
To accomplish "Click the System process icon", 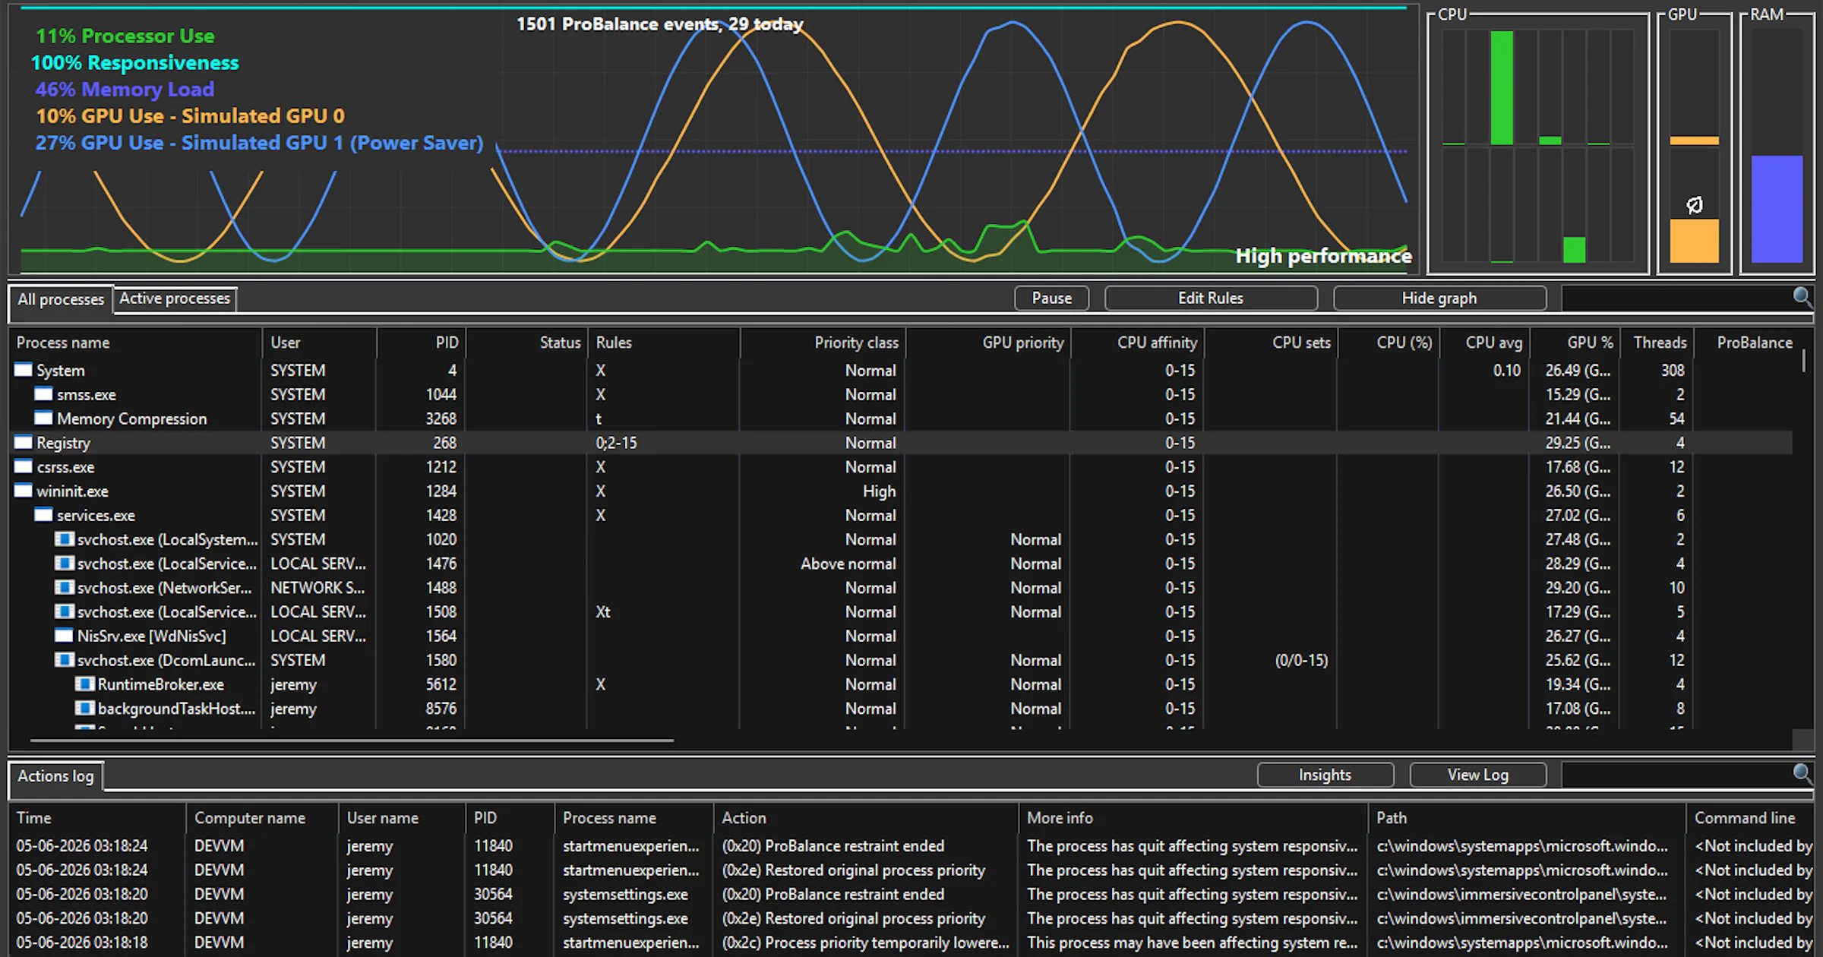I will (24, 370).
